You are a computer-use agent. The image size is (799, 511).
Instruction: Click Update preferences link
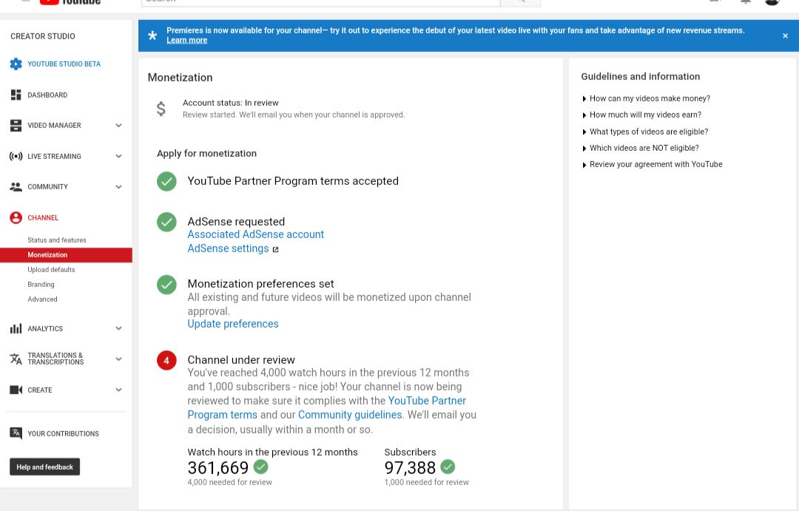(x=233, y=324)
